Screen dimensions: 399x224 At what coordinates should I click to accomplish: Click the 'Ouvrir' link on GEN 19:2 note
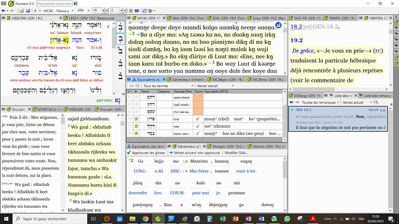pyautogui.click(x=374, y=110)
